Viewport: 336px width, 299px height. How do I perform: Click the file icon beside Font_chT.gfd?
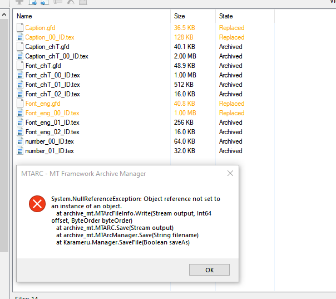click(20, 65)
